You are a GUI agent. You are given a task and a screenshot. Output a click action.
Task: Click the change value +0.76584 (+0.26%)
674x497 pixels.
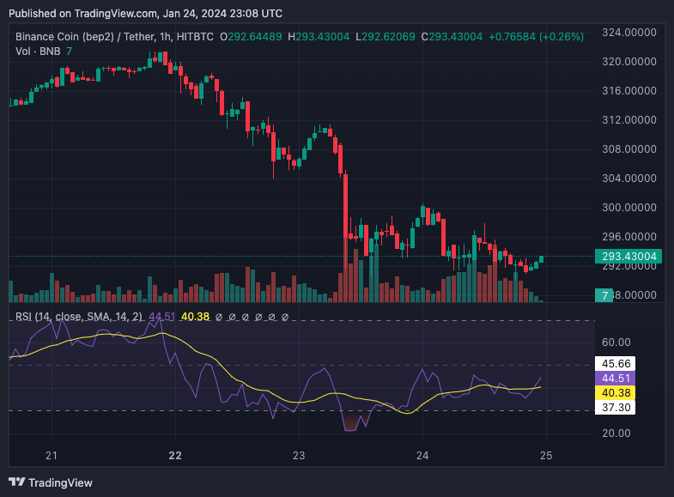point(536,37)
